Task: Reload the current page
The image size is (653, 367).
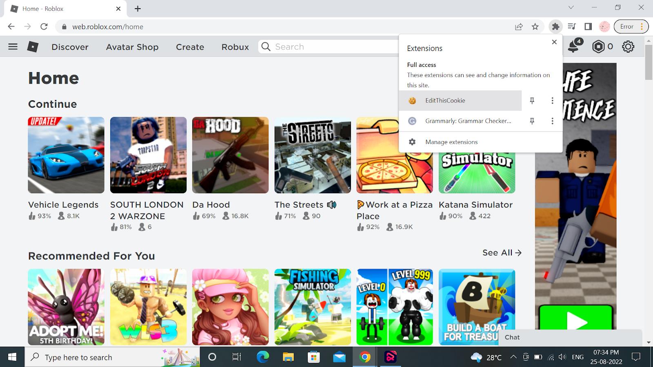Action: click(x=44, y=27)
